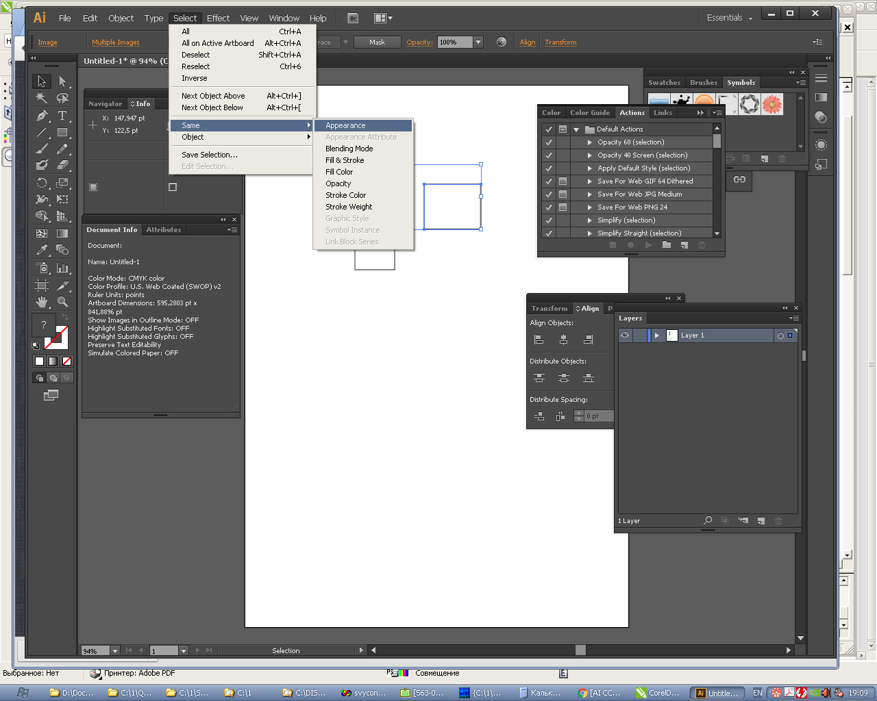Click Horizontal Align Center in Align panel

coord(563,340)
